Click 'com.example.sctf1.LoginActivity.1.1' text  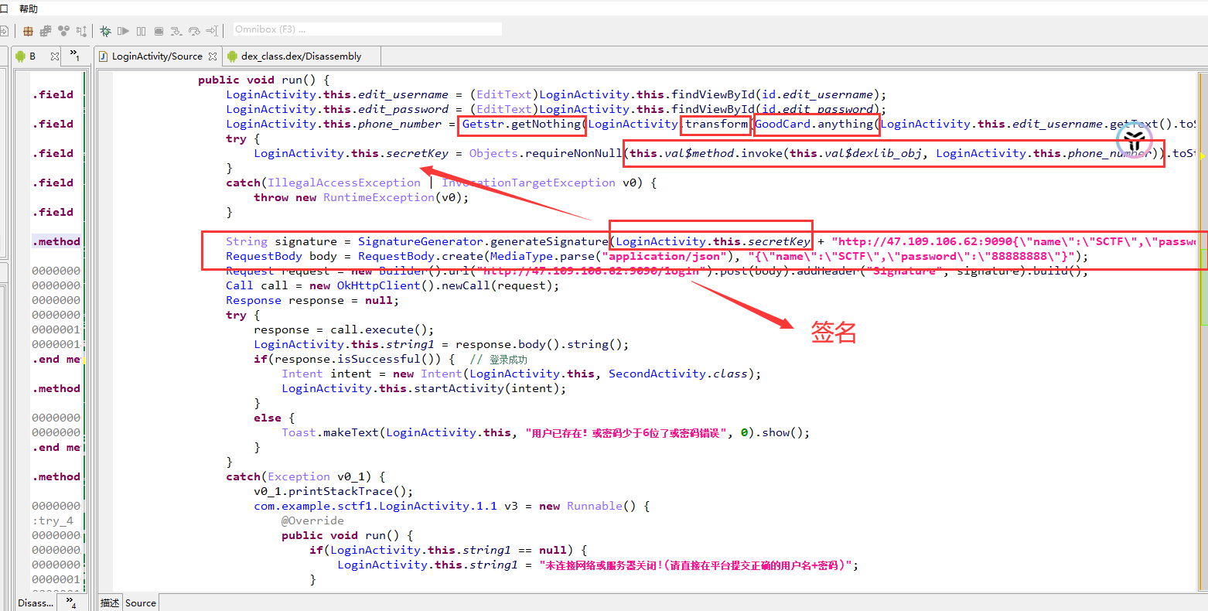(x=376, y=506)
